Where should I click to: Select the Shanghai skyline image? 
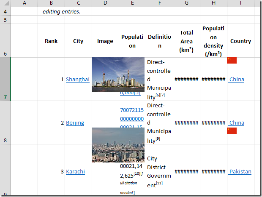click(x=118, y=75)
